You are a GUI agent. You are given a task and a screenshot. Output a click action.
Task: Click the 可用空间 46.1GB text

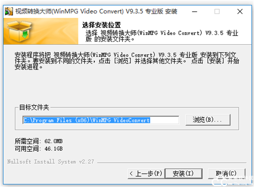39,148
